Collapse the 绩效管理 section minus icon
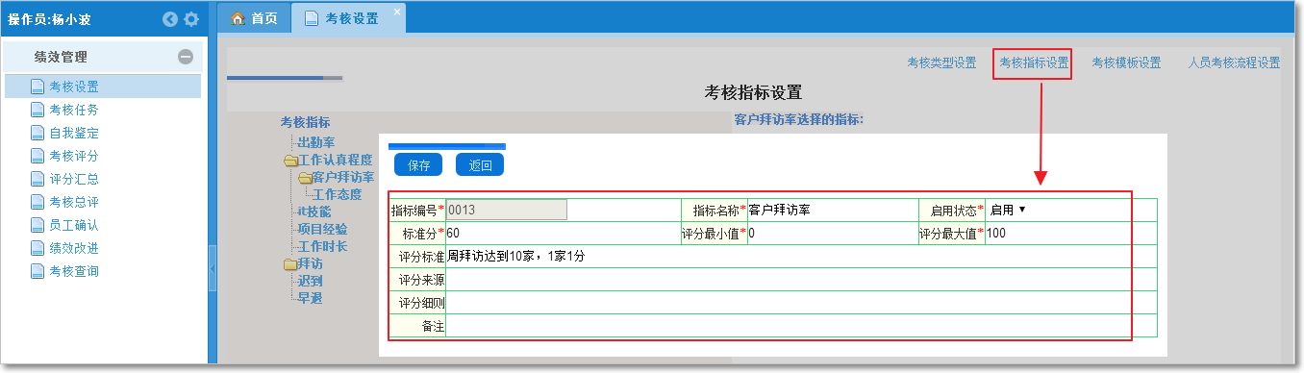 pyautogui.click(x=186, y=57)
